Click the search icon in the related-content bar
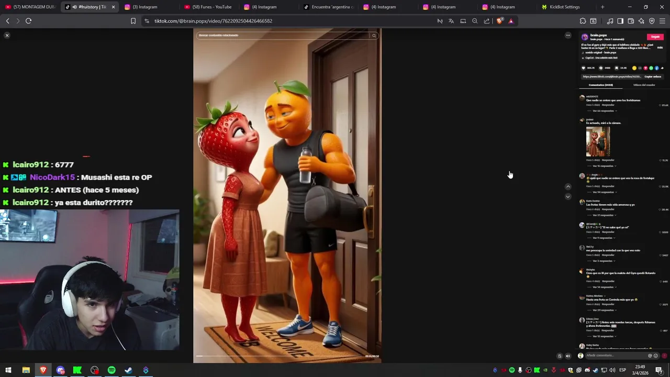 (x=374, y=36)
